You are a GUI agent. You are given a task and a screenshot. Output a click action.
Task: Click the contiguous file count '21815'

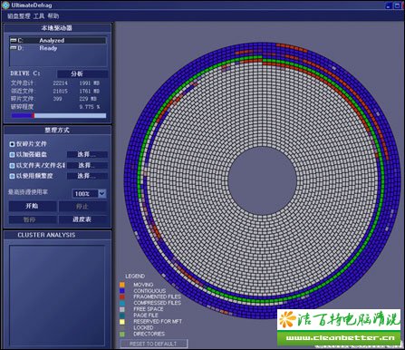click(61, 91)
